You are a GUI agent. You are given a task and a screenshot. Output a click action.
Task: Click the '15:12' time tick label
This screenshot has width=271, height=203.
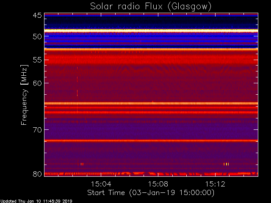click(216, 184)
